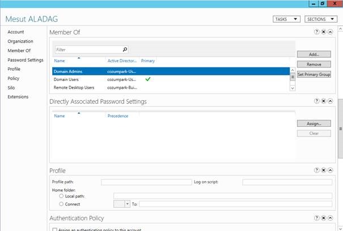Open help for Directly Associated Password Settings
The image size is (343, 231).
(x=316, y=101)
